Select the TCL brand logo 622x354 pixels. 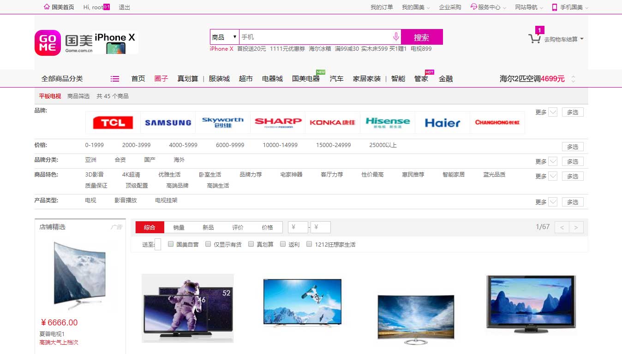tap(113, 123)
